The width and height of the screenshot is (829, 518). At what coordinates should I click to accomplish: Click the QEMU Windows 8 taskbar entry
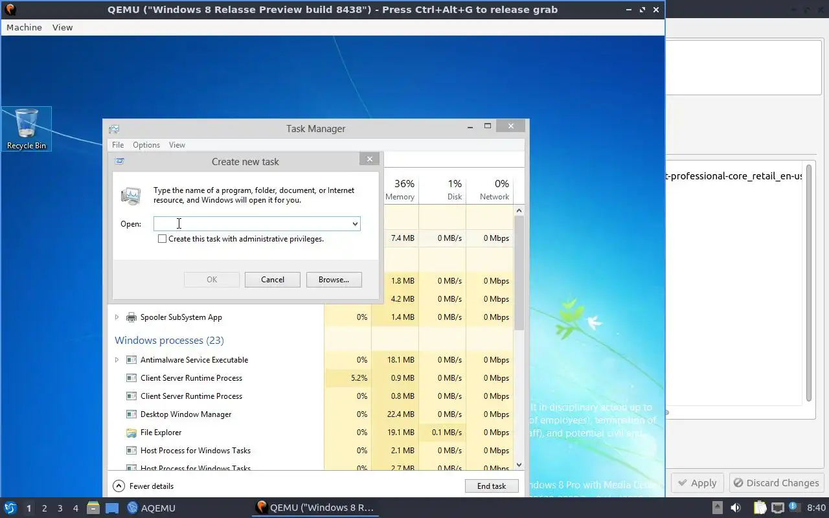pyautogui.click(x=315, y=508)
